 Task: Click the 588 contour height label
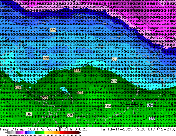click(152, 119)
